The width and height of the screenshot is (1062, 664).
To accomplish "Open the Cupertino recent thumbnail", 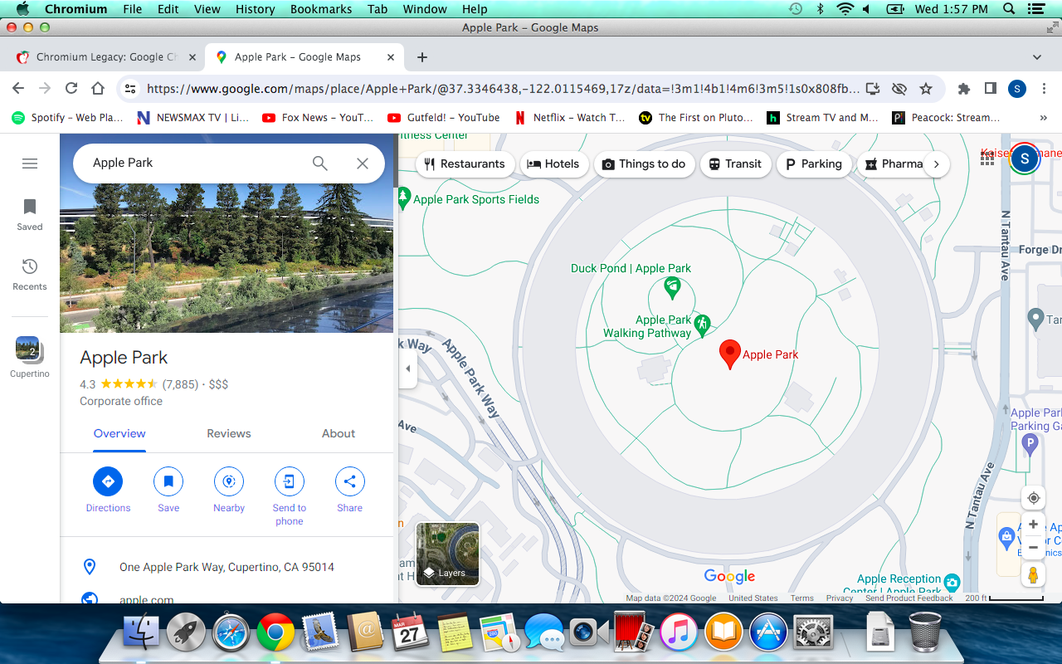I will tap(30, 357).
